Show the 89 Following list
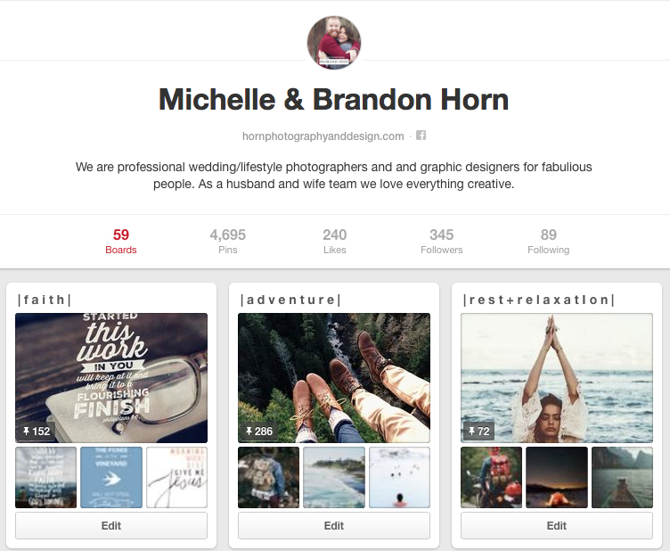 pyautogui.click(x=548, y=242)
